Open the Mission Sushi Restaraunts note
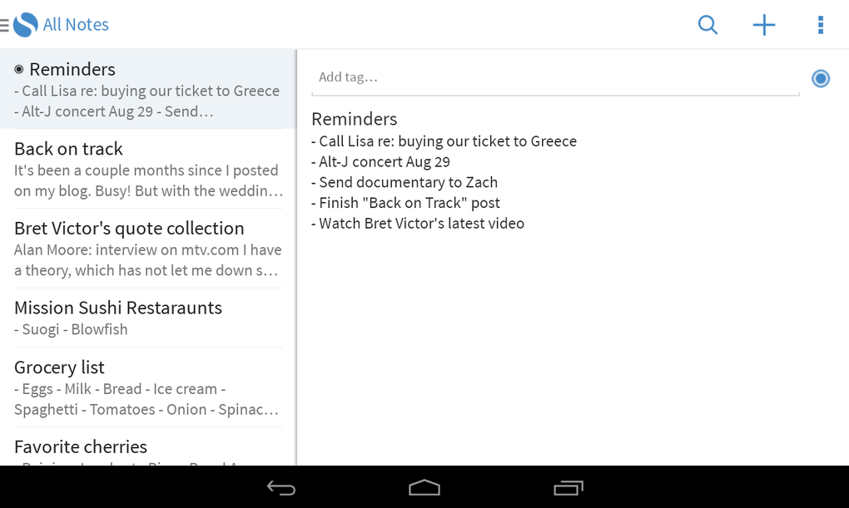Image resolution: width=849 pixels, height=508 pixels. (x=147, y=316)
